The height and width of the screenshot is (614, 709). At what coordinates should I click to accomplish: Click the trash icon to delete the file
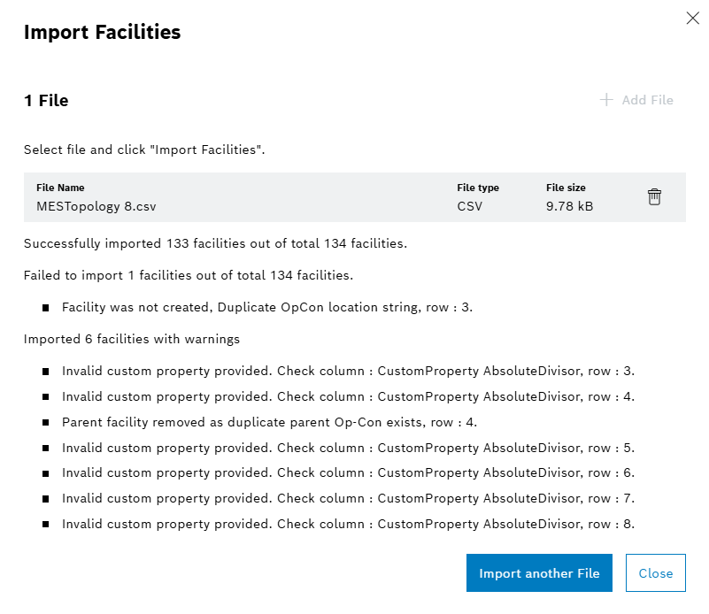(x=654, y=196)
